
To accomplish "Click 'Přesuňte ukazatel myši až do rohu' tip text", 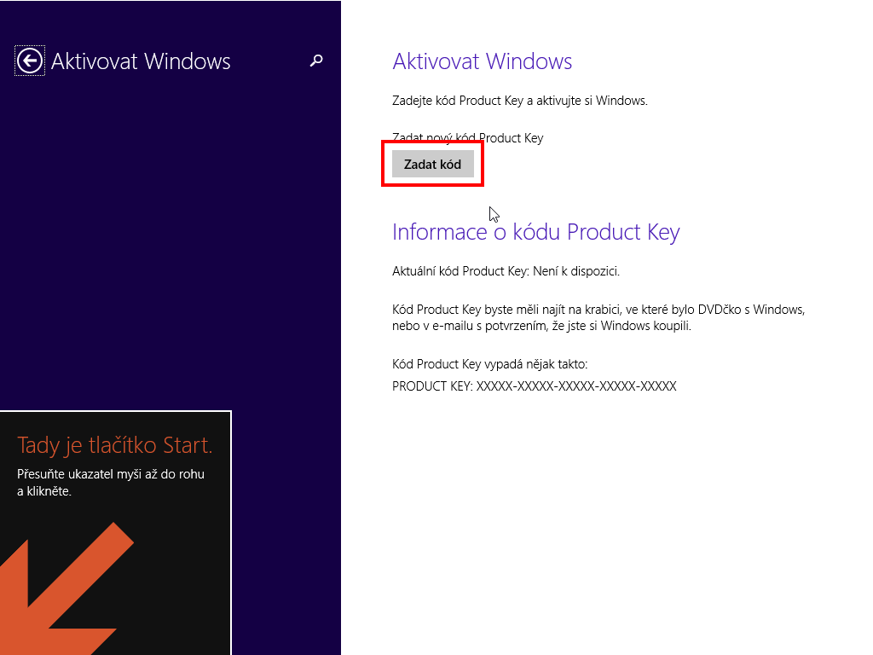I will click(111, 483).
